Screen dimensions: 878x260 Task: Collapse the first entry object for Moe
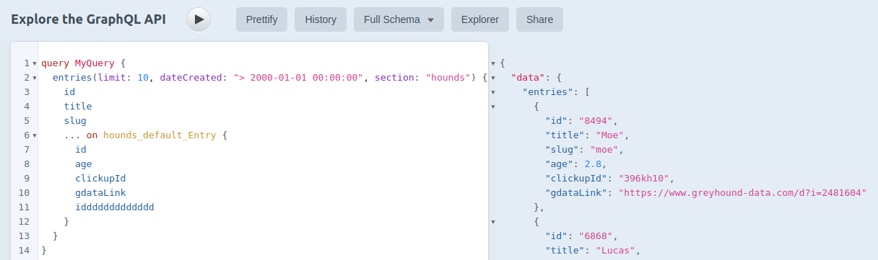(493, 107)
